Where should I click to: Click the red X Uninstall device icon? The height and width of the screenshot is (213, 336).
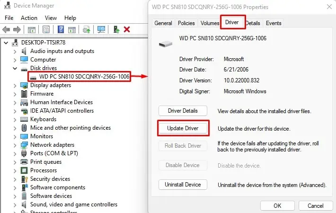tap(127, 29)
